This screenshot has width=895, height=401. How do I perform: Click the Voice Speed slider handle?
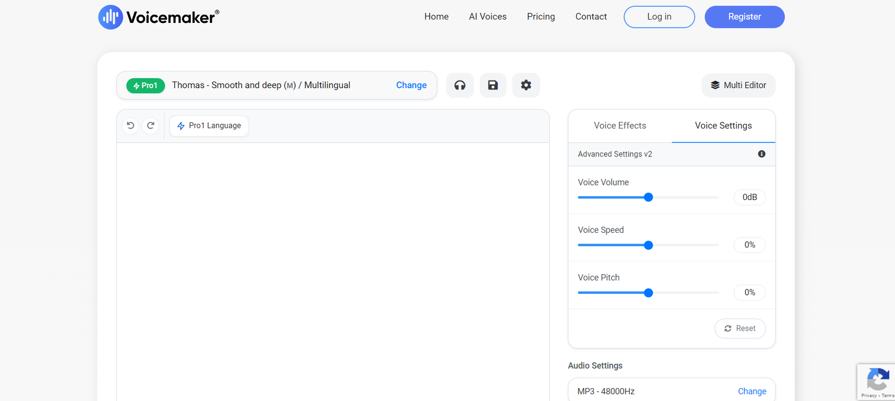648,245
